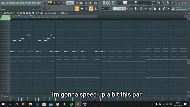Image resolution: width=190 pixels, height=107 pixels.
Task: Open the Browser panel icon
Action: point(150,9)
